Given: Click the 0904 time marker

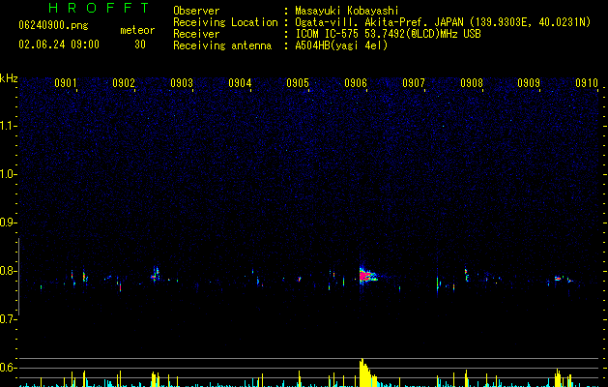Looking at the screenshot, I should tap(240, 83).
